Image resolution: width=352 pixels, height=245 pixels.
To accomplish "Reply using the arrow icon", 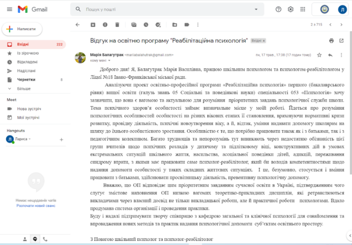I will tap(330, 55).
